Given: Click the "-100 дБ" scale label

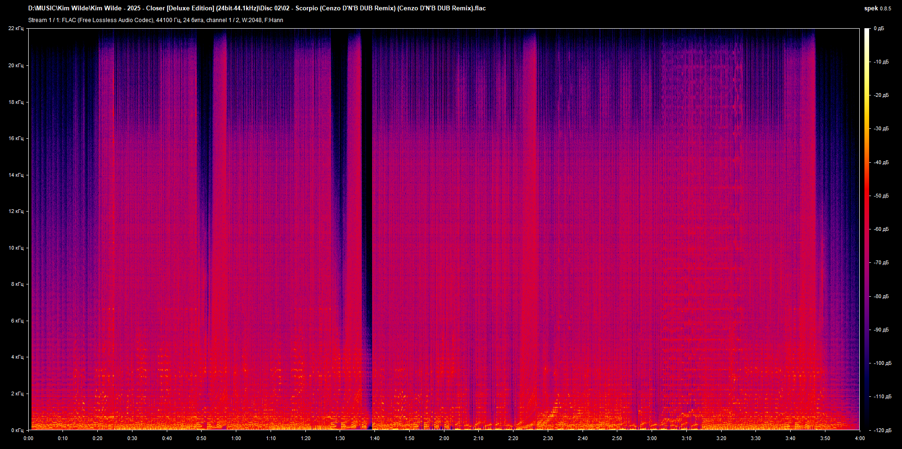Looking at the screenshot, I should point(882,363).
